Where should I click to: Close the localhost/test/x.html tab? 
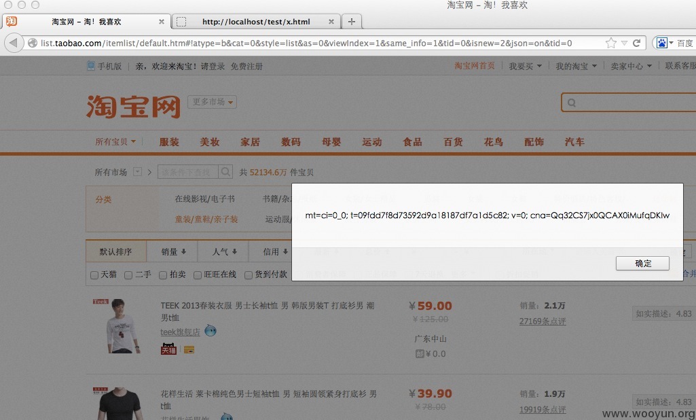(331, 21)
